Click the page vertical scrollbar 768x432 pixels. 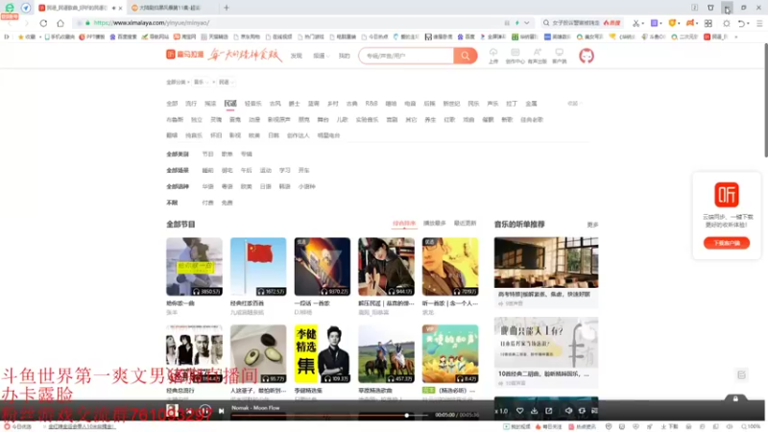tap(765, 101)
